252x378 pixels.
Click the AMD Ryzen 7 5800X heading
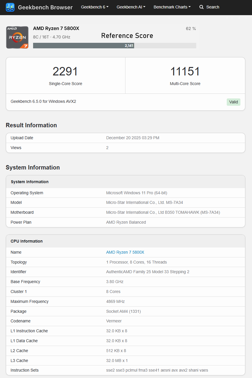click(x=56, y=28)
